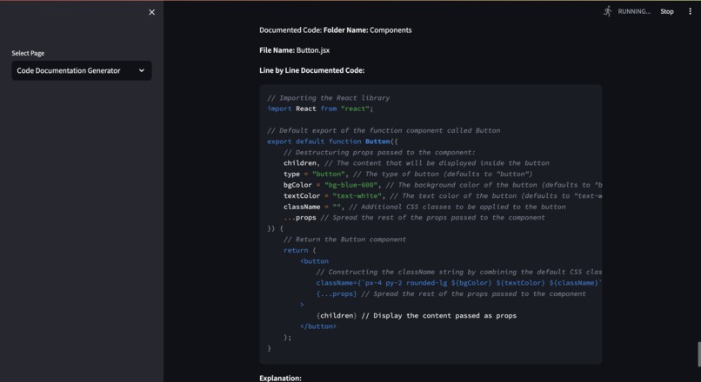Click the '...props' spread line
Viewport: 701px width, 382px height.
(414, 217)
